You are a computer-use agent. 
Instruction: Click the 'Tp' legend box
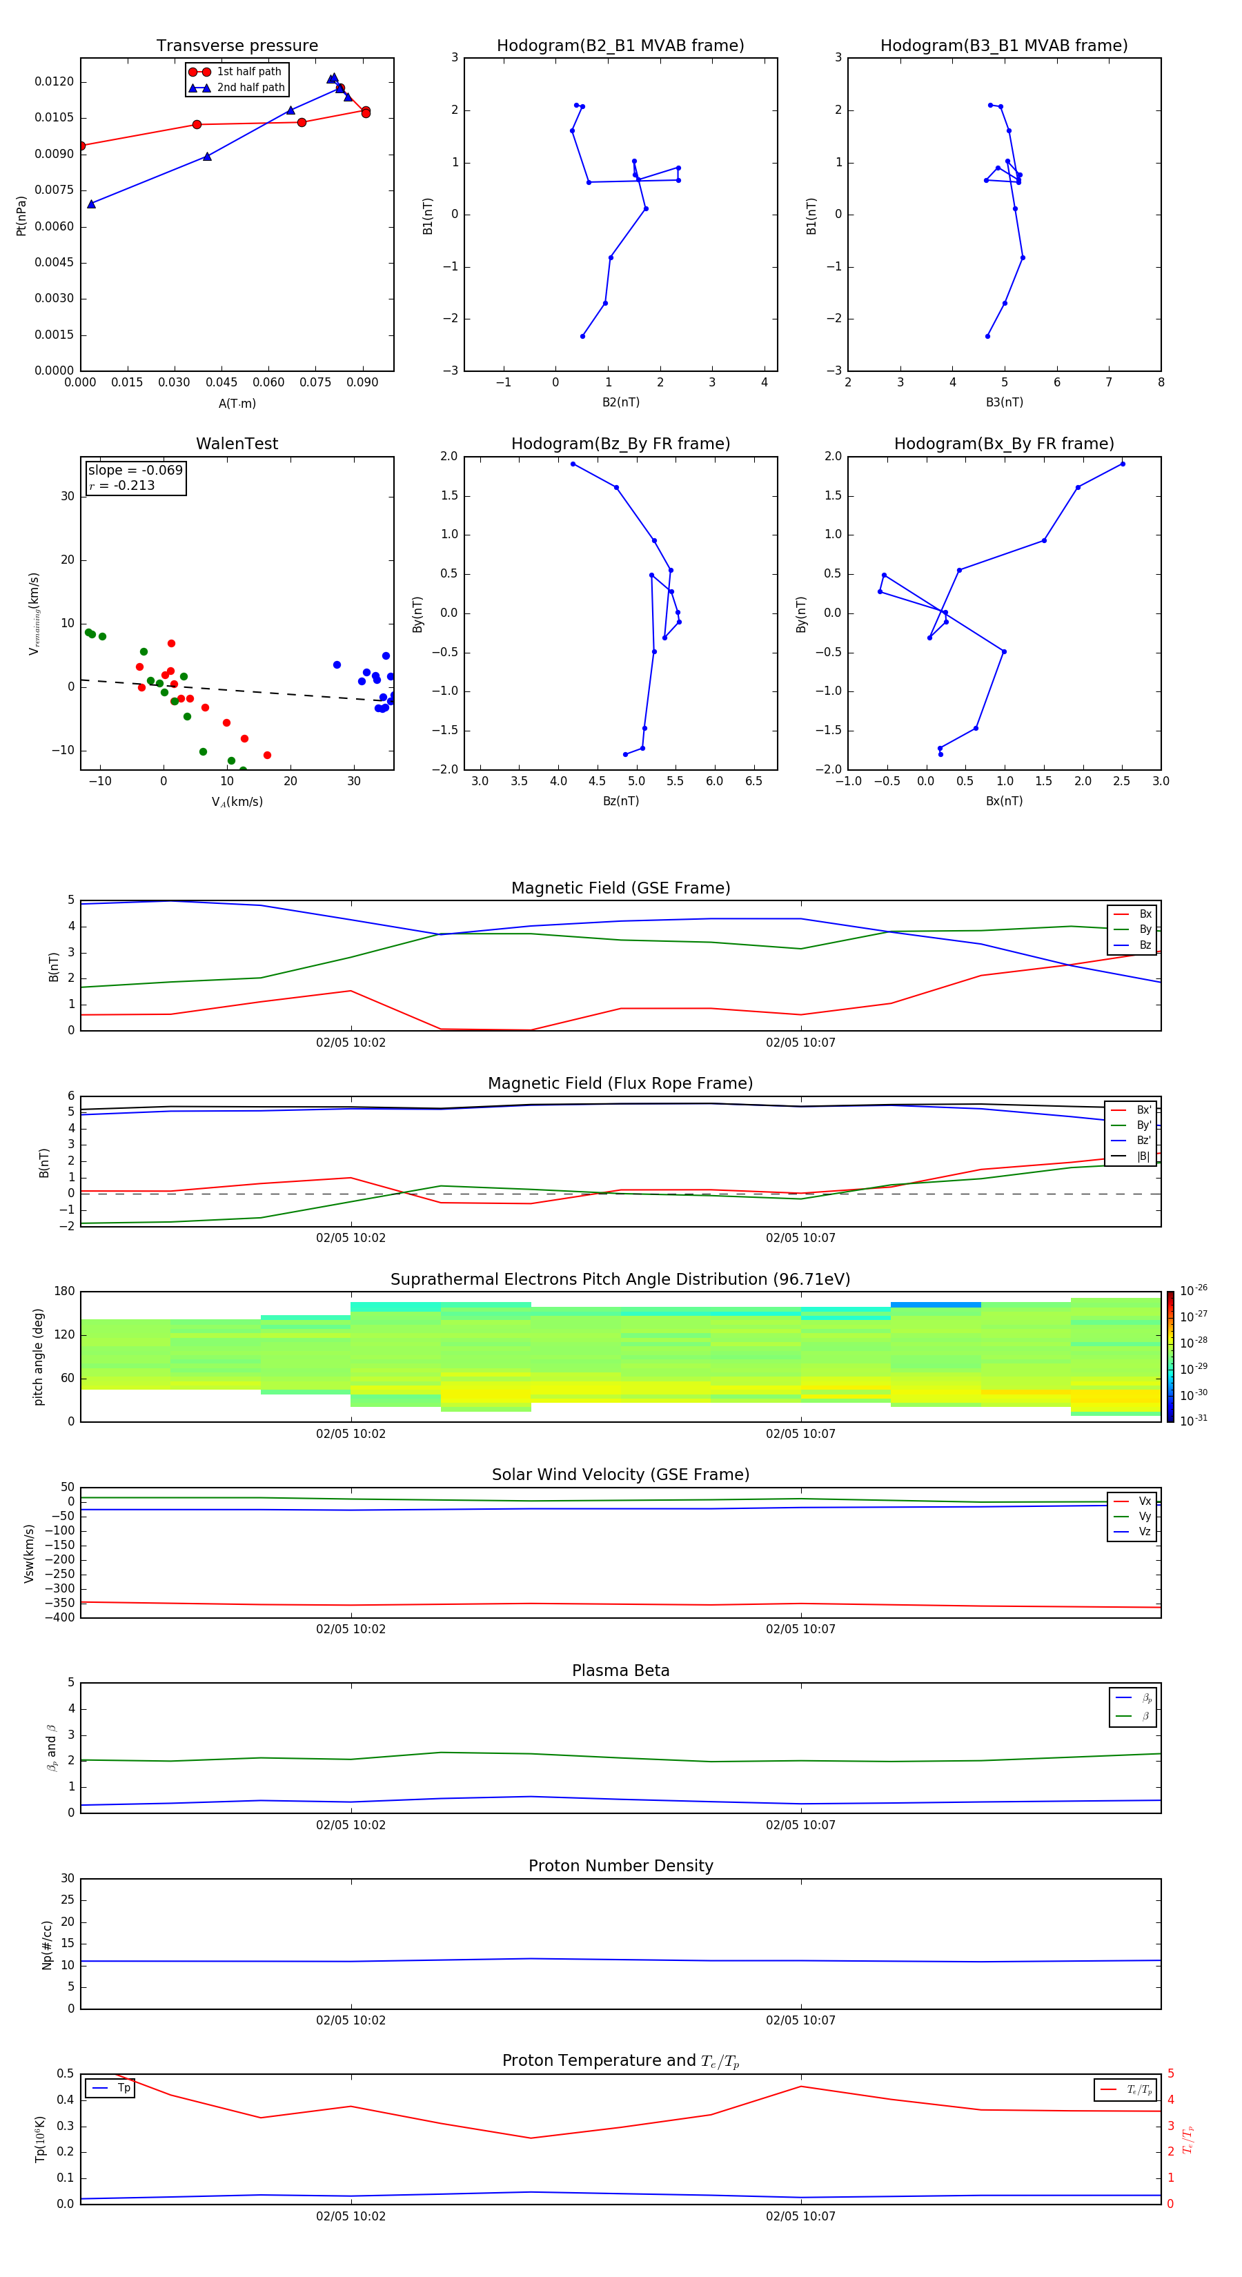[x=110, y=2088]
